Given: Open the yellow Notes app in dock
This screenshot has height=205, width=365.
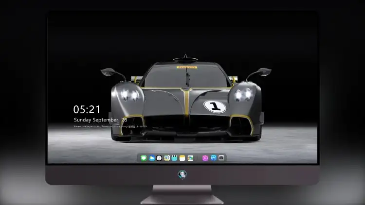Looking at the screenshot, I should tap(182, 158).
